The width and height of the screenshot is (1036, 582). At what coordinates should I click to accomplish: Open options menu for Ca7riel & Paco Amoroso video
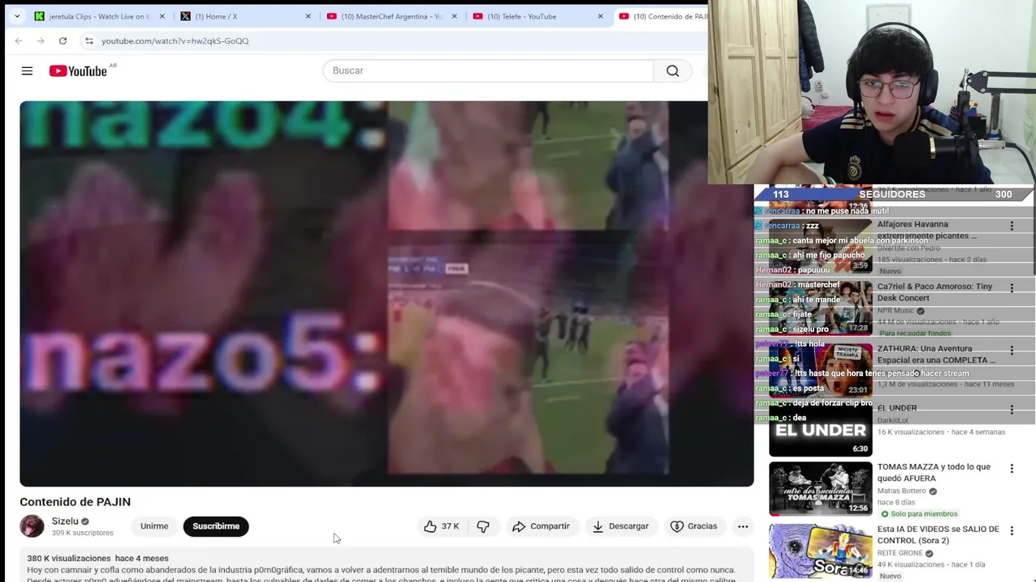(1011, 288)
